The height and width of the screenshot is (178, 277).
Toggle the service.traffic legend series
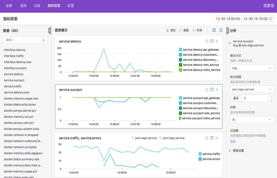click(x=209, y=154)
